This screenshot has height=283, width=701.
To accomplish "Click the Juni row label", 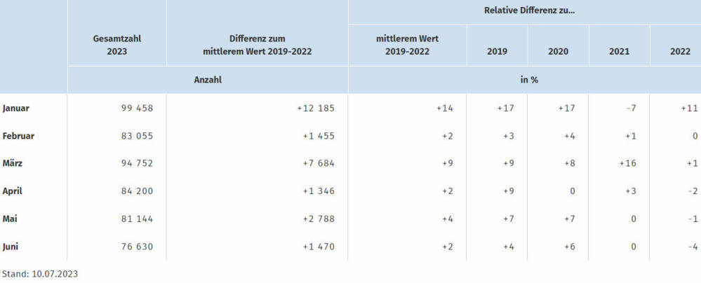I will (x=11, y=247).
